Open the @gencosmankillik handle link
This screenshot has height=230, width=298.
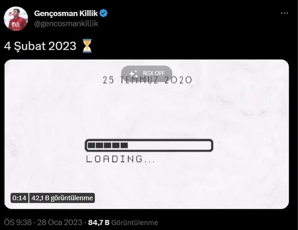click(66, 23)
